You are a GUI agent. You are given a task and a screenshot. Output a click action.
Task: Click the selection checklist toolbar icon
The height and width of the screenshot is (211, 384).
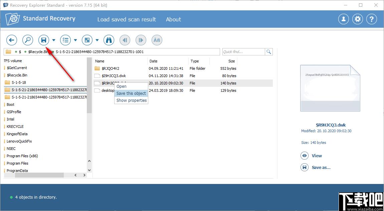pyautogui.click(x=65, y=40)
